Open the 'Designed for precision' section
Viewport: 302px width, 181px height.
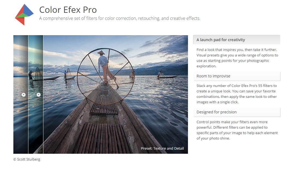[x=236, y=112]
